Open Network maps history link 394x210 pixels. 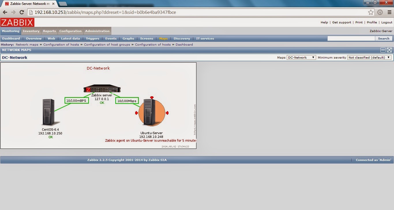27,45
